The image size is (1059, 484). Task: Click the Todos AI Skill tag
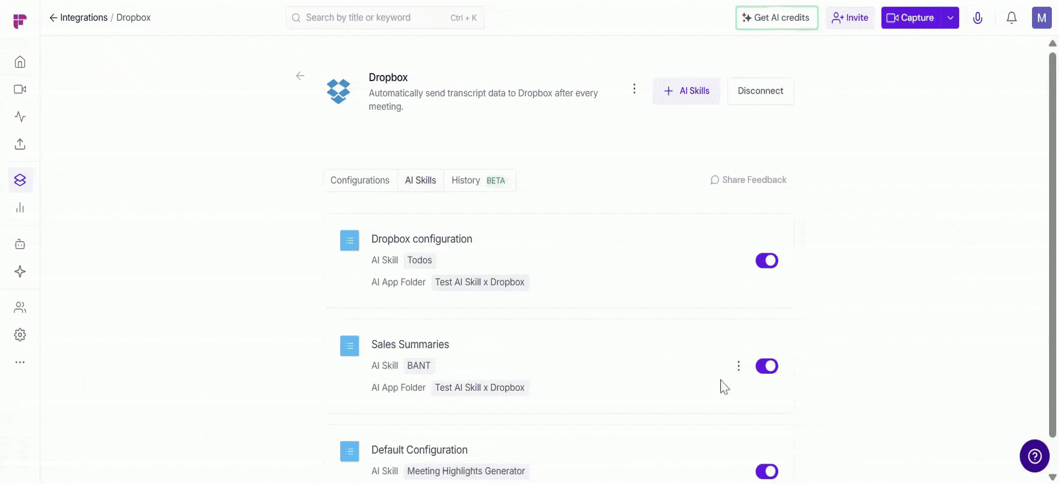pyautogui.click(x=420, y=260)
